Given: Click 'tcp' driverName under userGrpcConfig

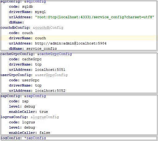Looking at the screenshot, I should click(38, 86).
